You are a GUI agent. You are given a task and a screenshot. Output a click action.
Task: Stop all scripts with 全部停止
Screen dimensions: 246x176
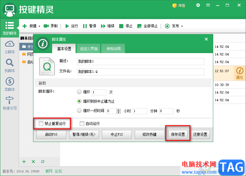(147, 26)
